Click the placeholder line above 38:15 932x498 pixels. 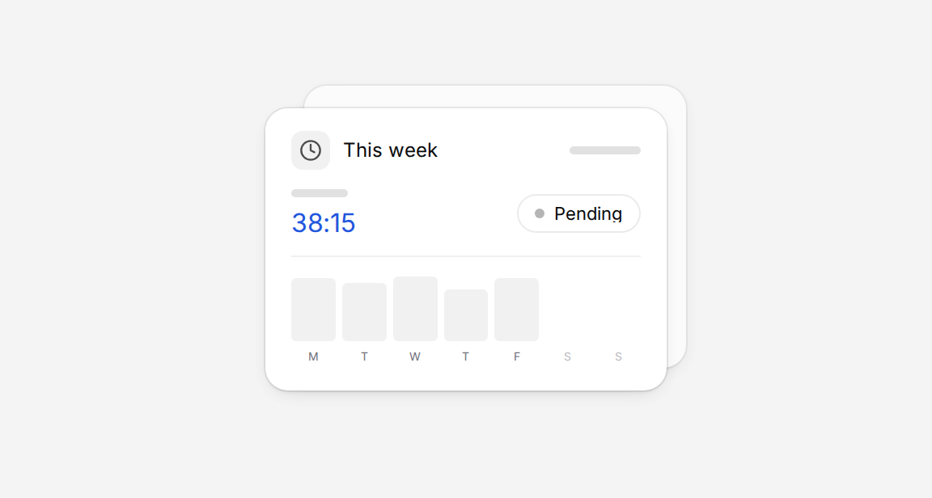320,193
